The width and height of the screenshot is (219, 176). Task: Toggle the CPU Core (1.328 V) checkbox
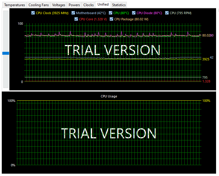coord(76,19)
